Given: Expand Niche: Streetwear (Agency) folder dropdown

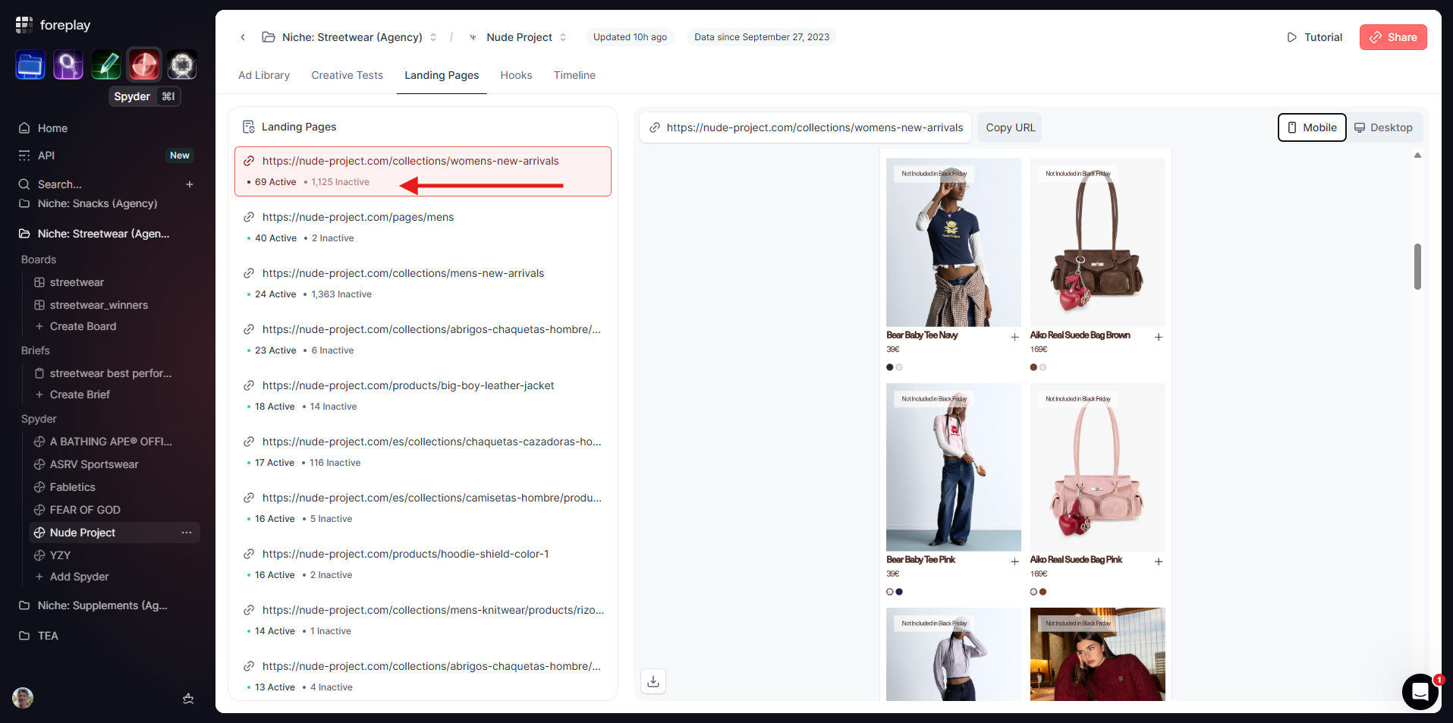Looking at the screenshot, I should point(433,37).
